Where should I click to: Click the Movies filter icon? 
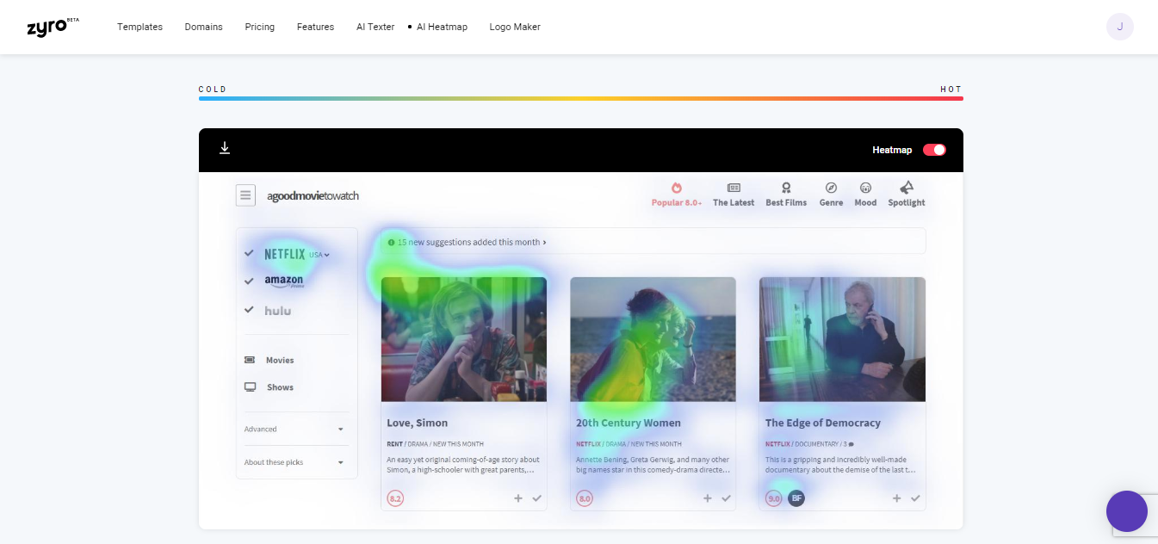tap(250, 360)
